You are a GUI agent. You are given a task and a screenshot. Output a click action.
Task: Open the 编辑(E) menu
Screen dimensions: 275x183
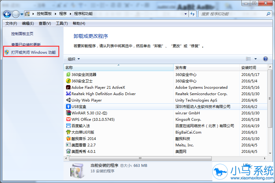click(x=28, y=23)
